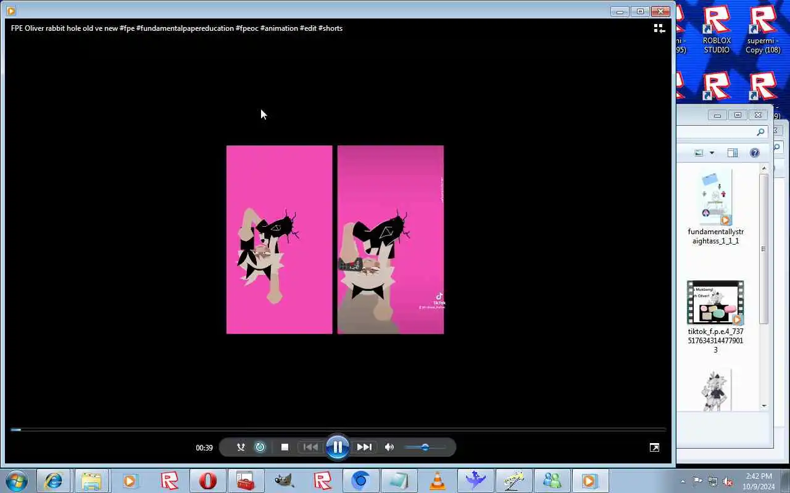Adjust the volume slider

point(425,447)
